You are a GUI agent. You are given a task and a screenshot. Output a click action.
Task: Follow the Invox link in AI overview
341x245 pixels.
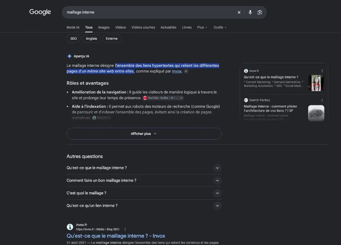tap(177, 71)
